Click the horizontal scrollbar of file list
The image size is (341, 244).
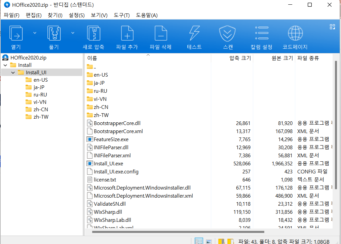click(178, 232)
